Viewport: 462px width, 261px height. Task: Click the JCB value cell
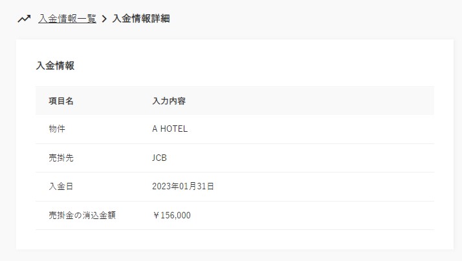pos(160,158)
